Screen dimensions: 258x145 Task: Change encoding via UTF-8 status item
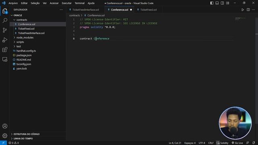202,143
